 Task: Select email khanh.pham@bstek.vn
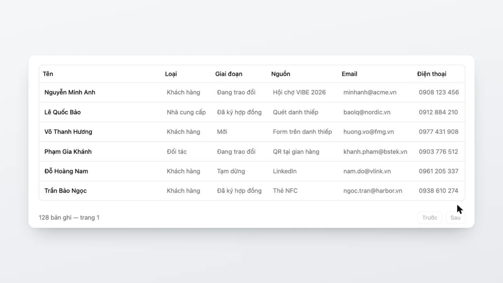pos(375,152)
